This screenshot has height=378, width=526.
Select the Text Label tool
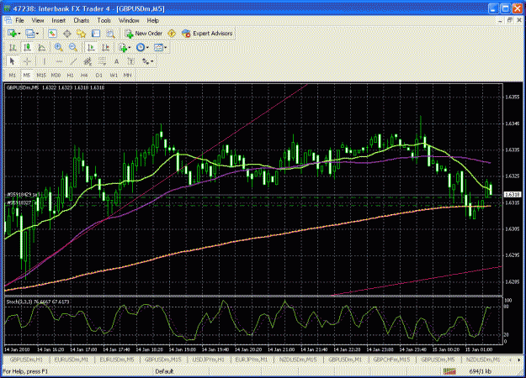click(x=131, y=61)
